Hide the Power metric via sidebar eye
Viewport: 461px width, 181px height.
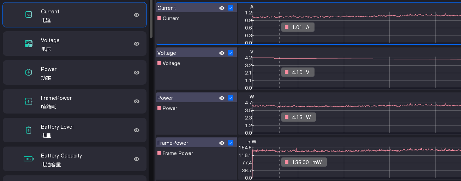137,72
